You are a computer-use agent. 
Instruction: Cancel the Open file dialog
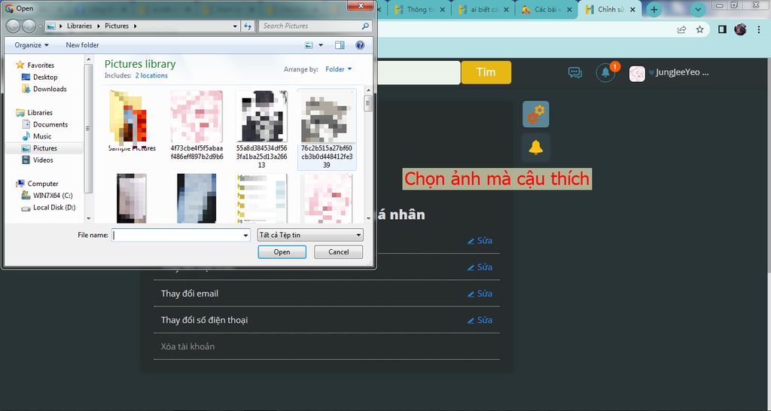(338, 252)
